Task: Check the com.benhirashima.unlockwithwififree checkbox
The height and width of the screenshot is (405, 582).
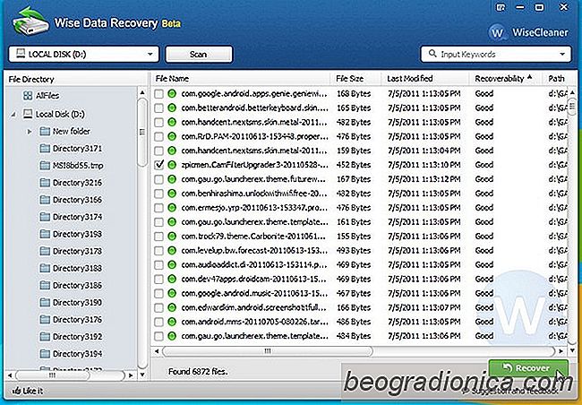Action: coord(158,194)
